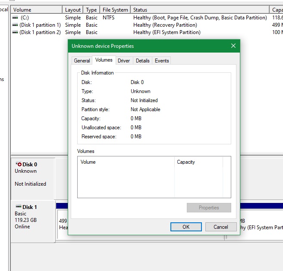Select the (C:) volume drive icon
Image resolution: width=283 pixels, height=271 pixels.
pos(15,18)
